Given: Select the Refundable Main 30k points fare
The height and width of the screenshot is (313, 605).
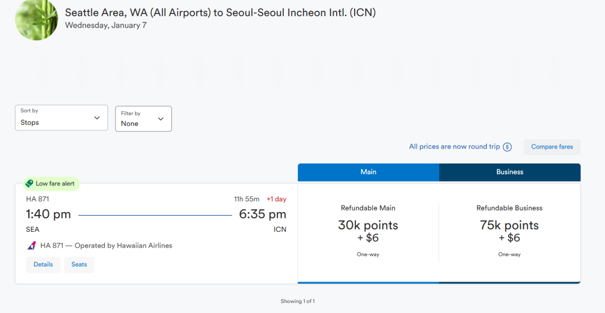Looking at the screenshot, I should 368,231.
